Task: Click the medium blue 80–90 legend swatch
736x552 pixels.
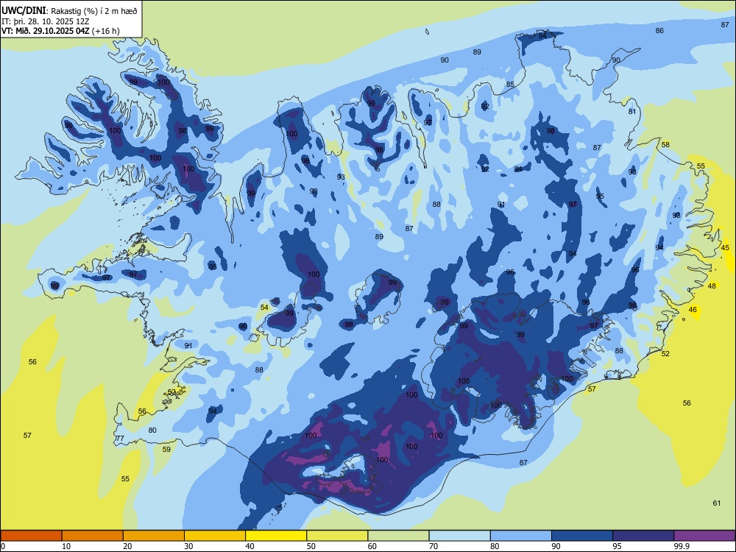Action: pos(520,536)
